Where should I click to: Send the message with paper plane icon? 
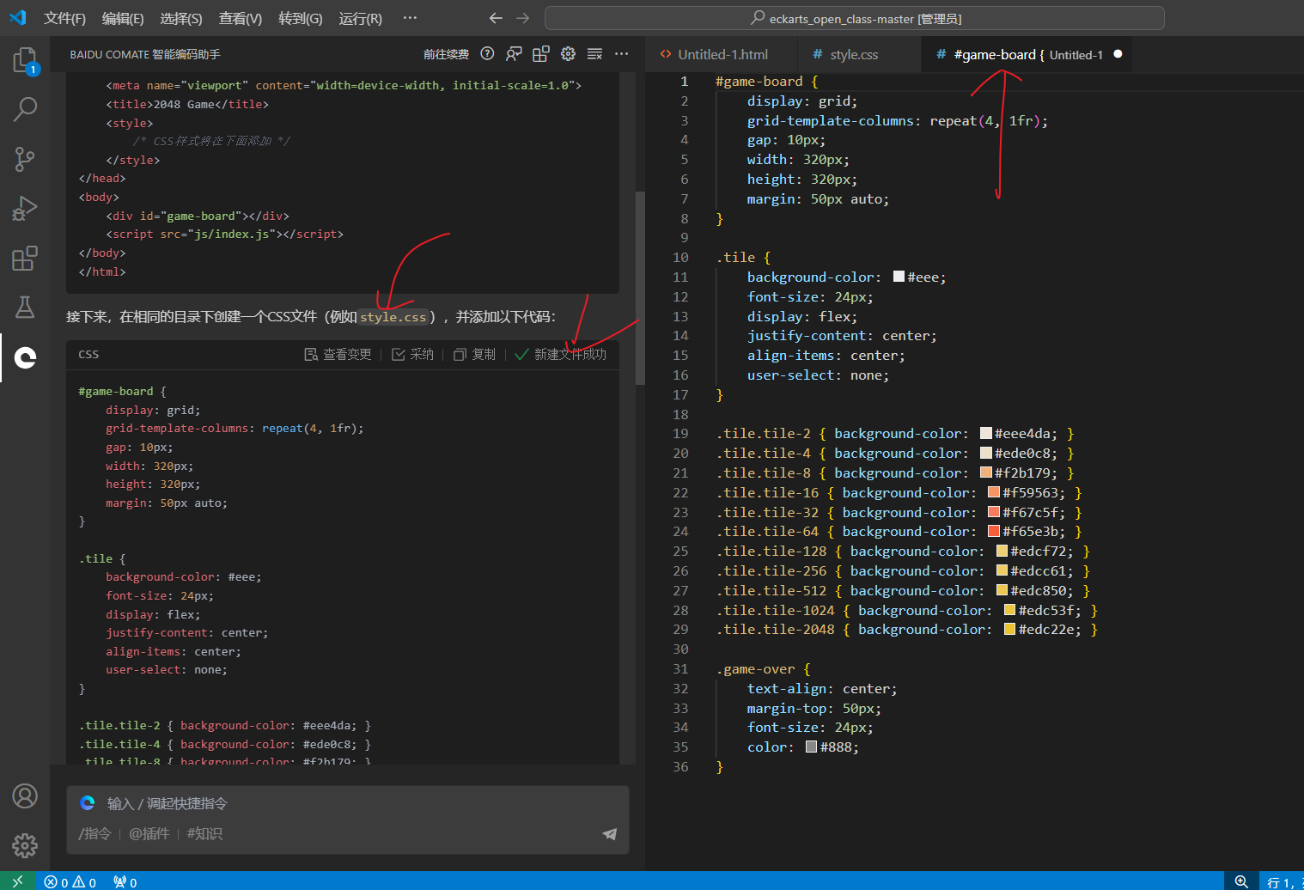pyautogui.click(x=610, y=833)
